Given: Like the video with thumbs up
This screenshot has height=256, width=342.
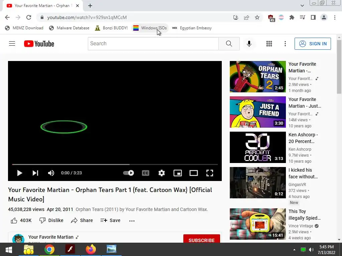Looking at the screenshot, I should coord(21,221).
